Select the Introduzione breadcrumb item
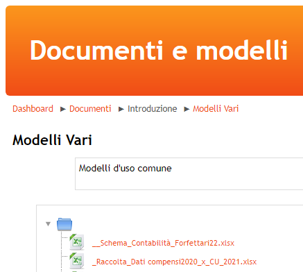The height and width of the screenshot is (272, 303). tap(153, 109)
